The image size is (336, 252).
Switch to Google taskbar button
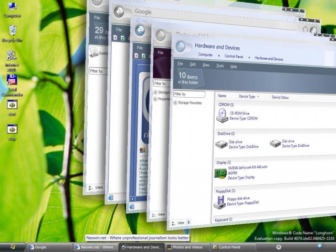49,247
